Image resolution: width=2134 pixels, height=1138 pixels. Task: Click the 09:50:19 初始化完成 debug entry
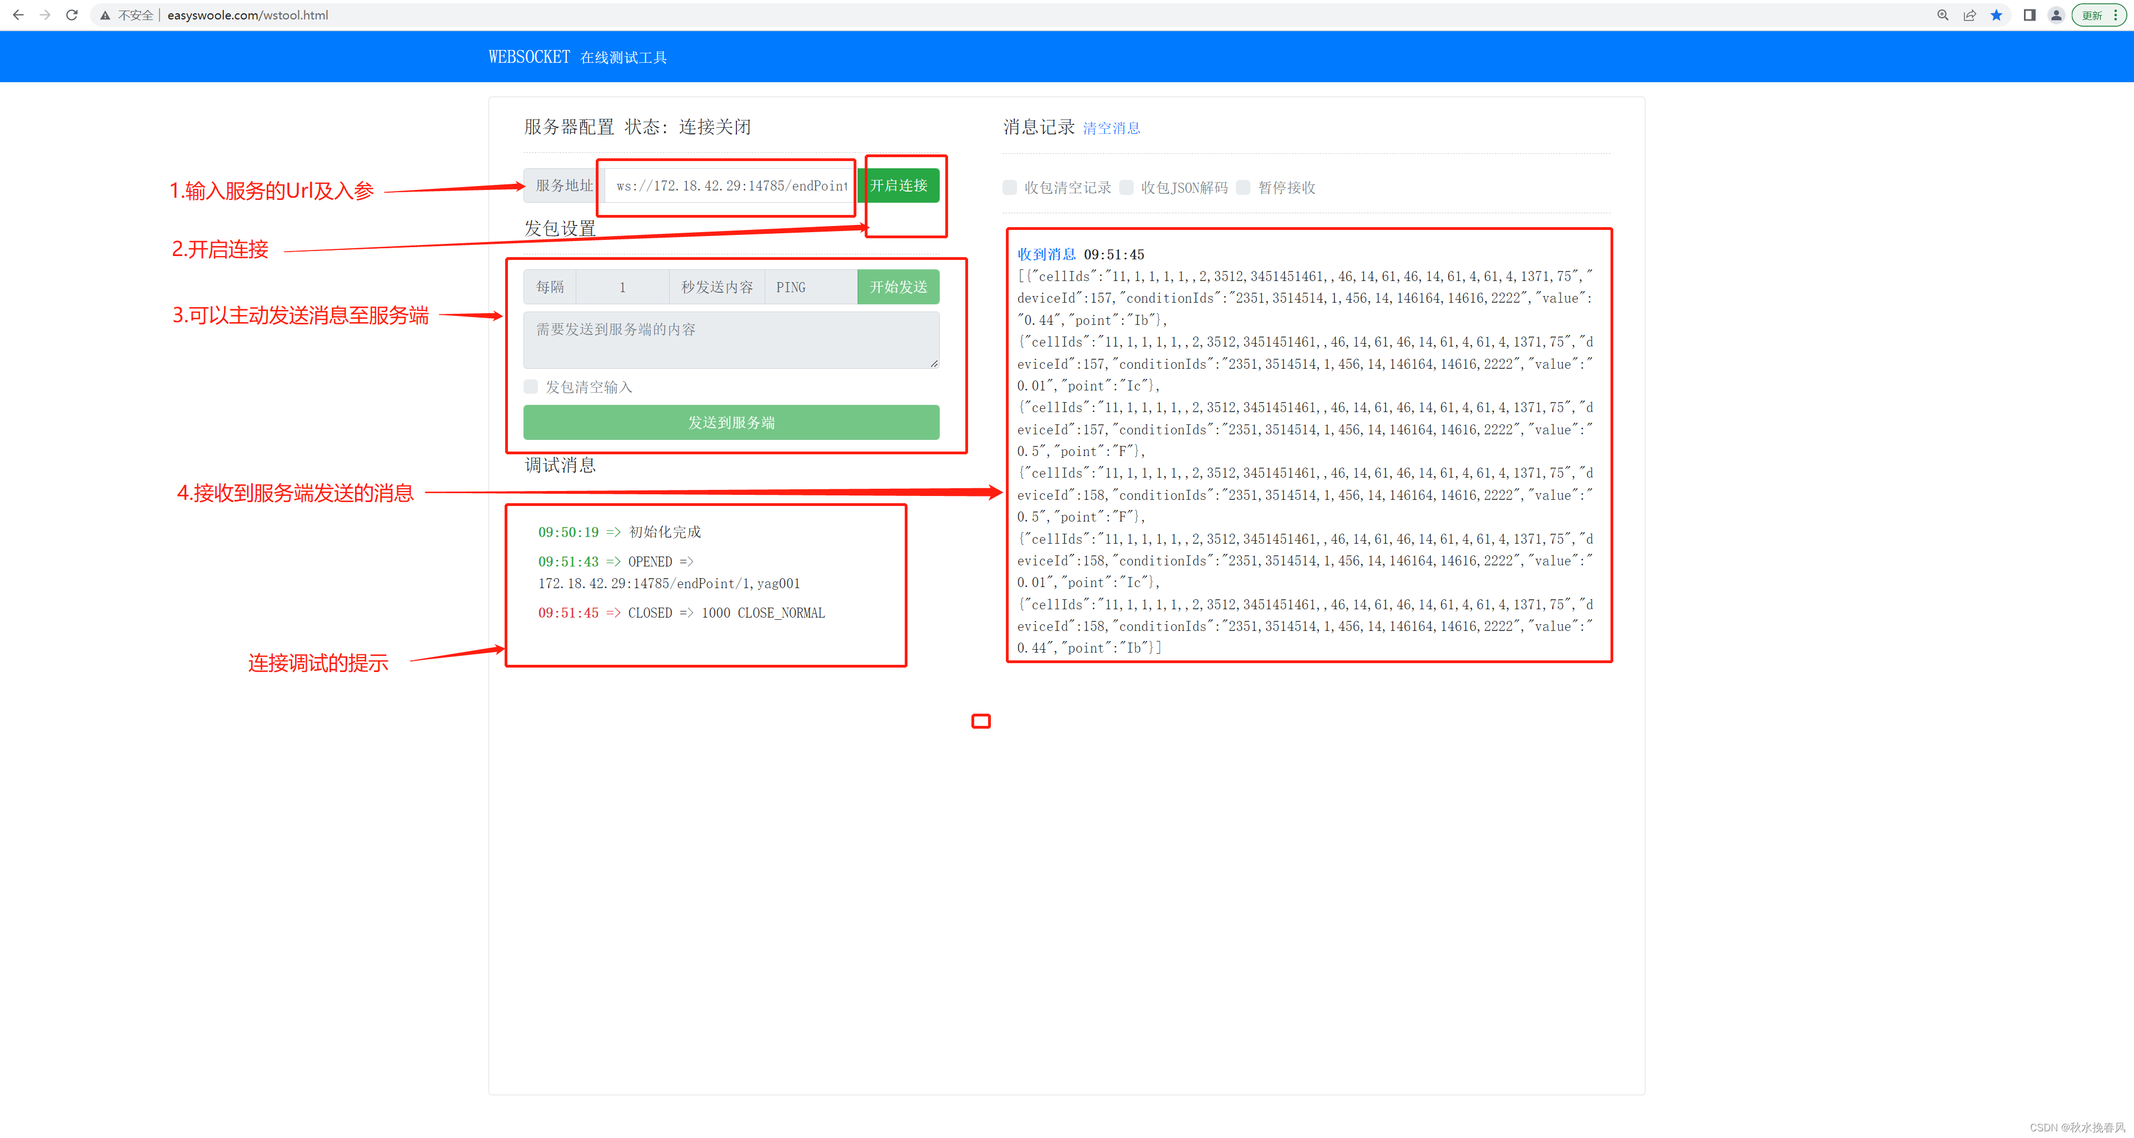(620, 532)
